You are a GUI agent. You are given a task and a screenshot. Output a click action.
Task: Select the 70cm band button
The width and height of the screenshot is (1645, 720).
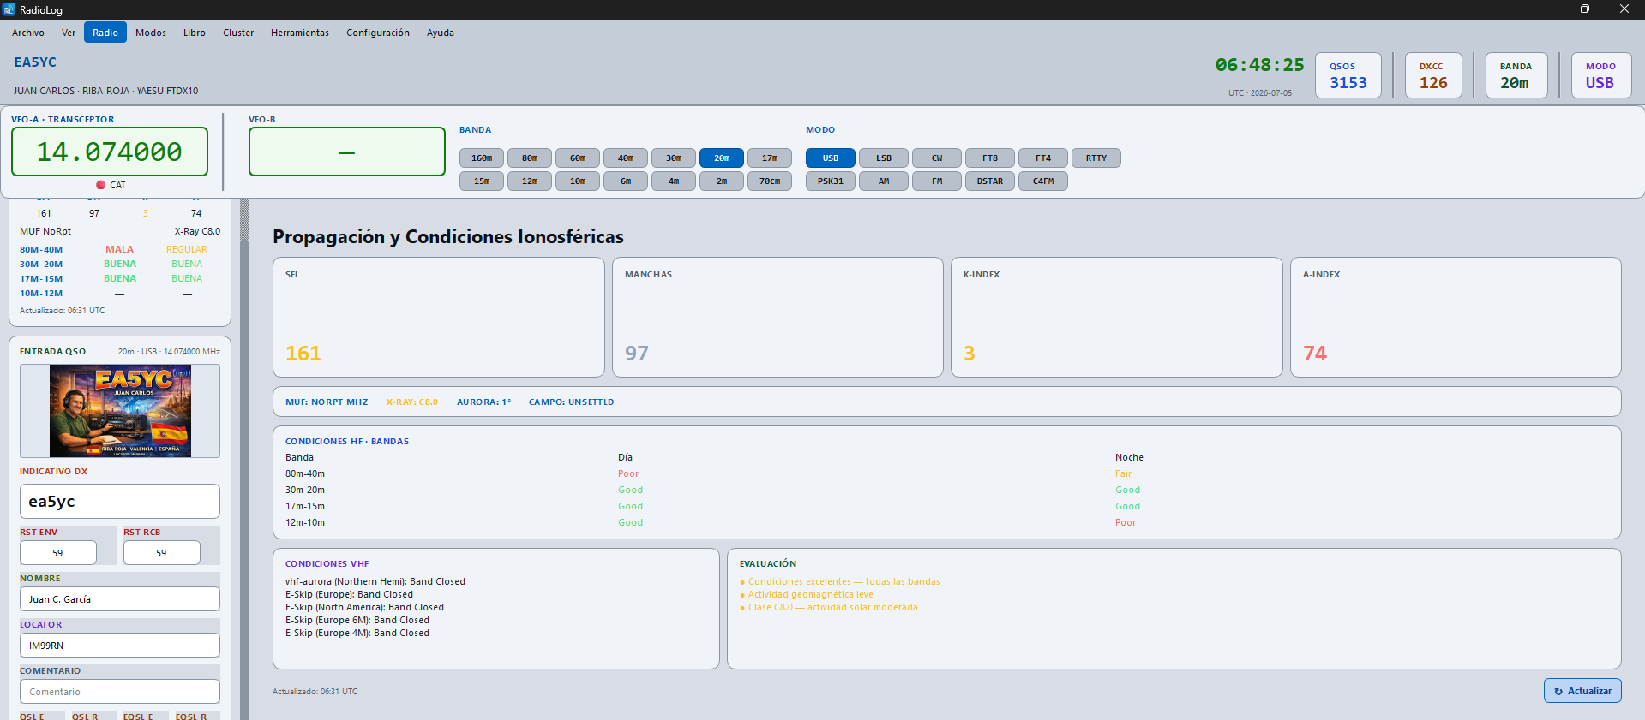(x=770, y=181)
